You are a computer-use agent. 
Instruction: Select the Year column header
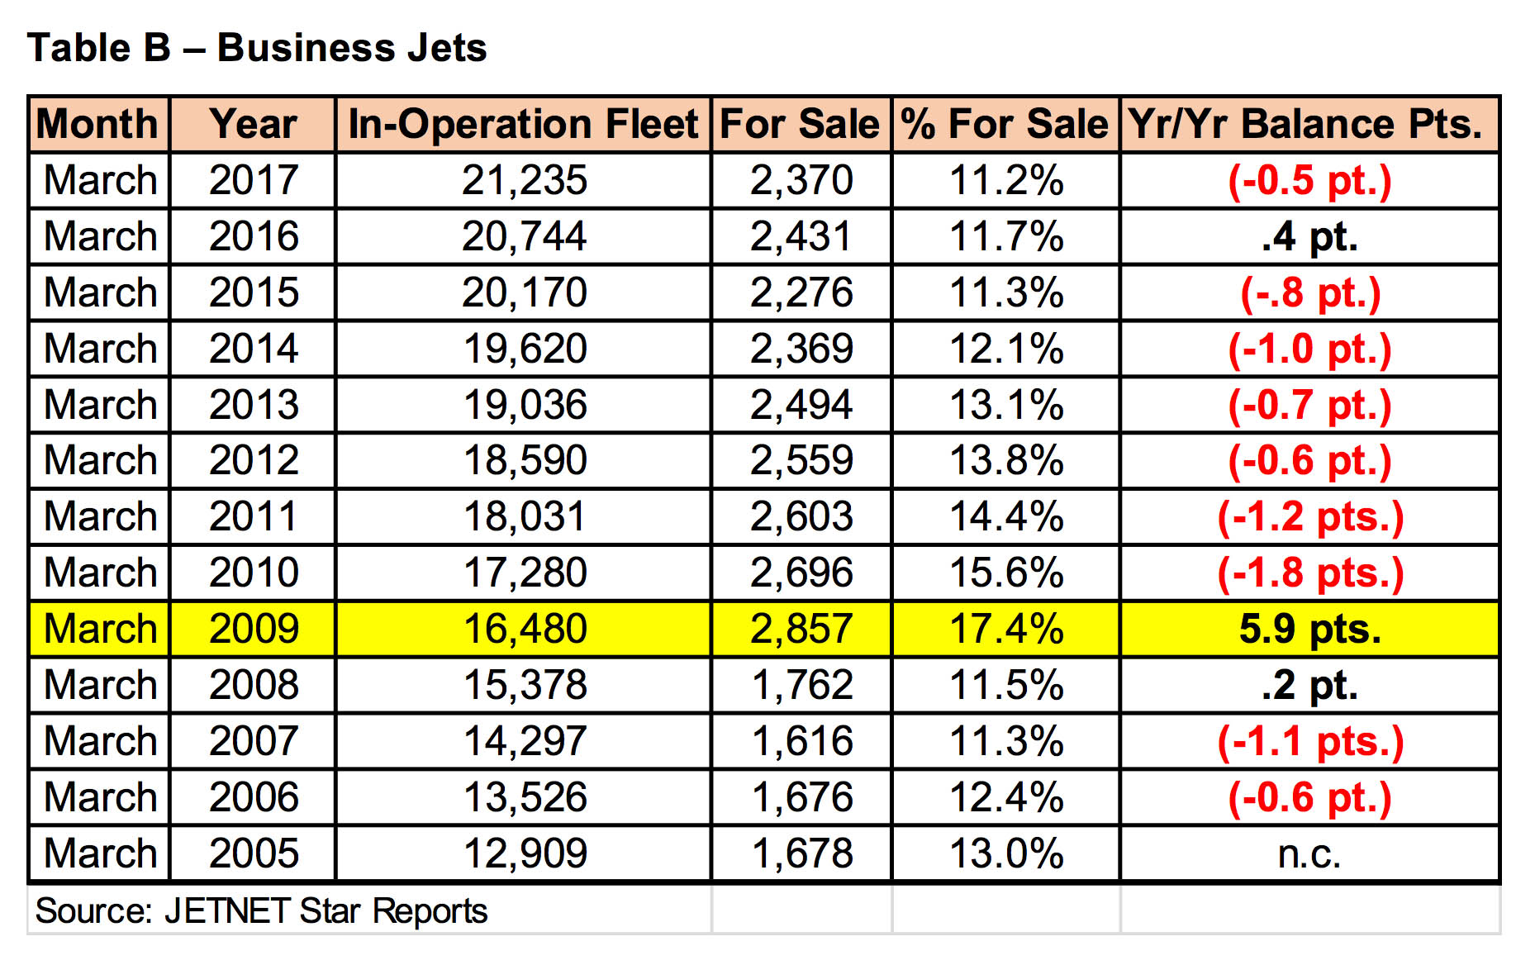(253, 124)
